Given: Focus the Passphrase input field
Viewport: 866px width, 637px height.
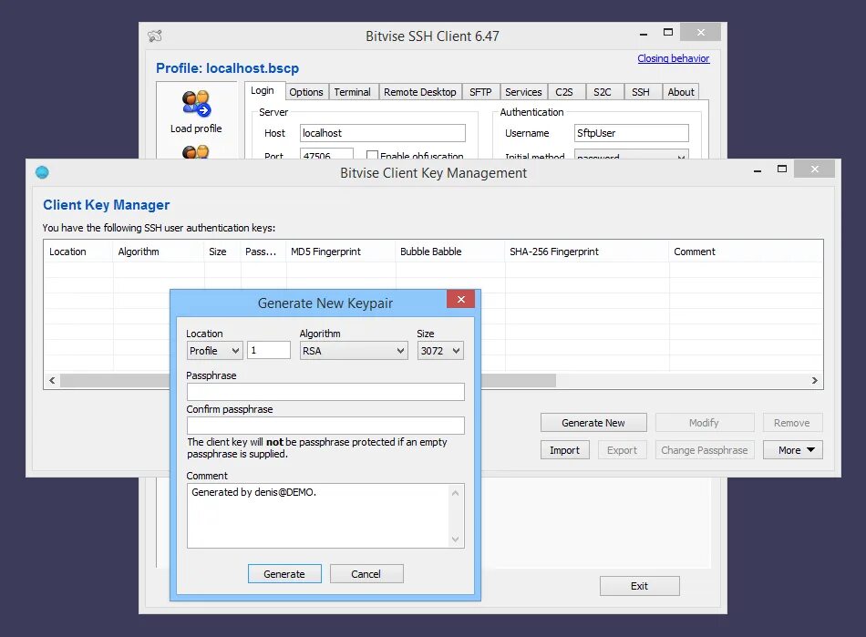Looking at the screenshot, I should click(x=325, y=392).
